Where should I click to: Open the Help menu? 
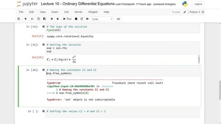tap(106, 12)
